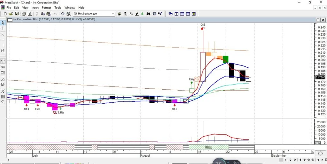
Task: Copy with the toolbar copy icon
Action: 43,14
